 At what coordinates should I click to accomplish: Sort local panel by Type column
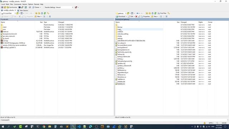click(x=50, y=22)
